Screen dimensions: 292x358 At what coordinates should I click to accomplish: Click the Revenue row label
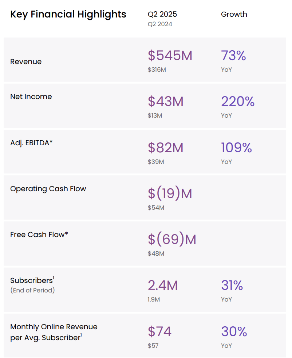pos(26,62)
